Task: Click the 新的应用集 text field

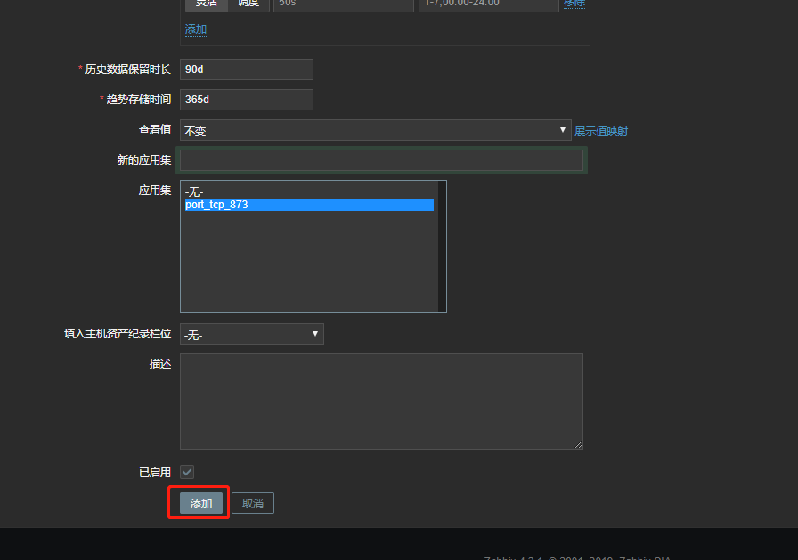Action: [382, 160]
